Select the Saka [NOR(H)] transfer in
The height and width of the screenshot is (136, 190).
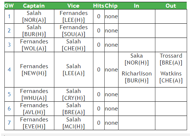(x=137, y=59)
